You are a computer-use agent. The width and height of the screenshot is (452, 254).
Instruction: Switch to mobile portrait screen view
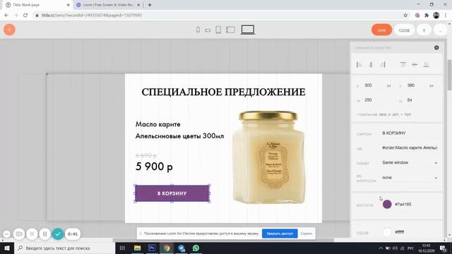pos(198,30)
